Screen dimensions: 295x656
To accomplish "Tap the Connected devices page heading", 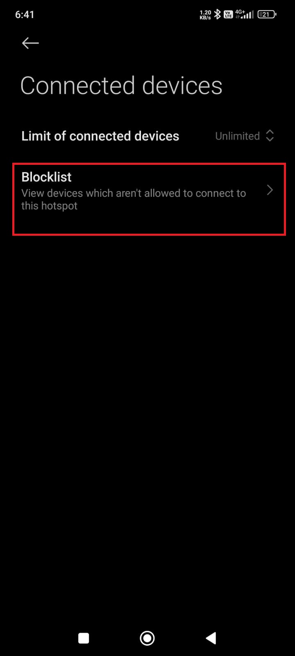I will pos(121,86).
